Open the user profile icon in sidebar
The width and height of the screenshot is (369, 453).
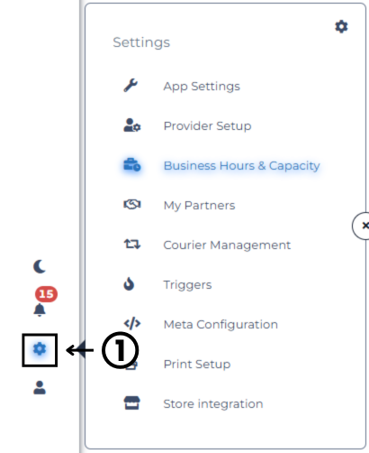[x=40, y=387]
